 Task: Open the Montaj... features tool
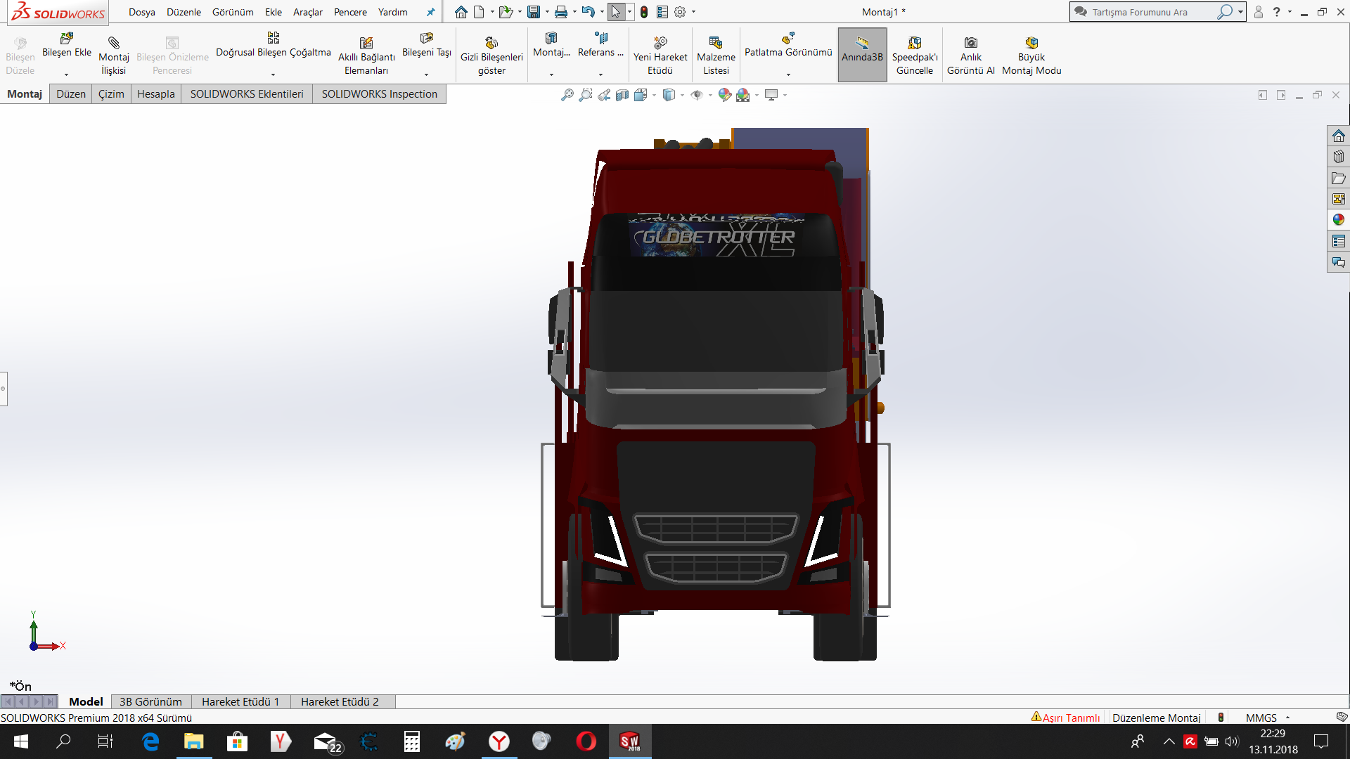pyautogui.click(x=551, y=45)
